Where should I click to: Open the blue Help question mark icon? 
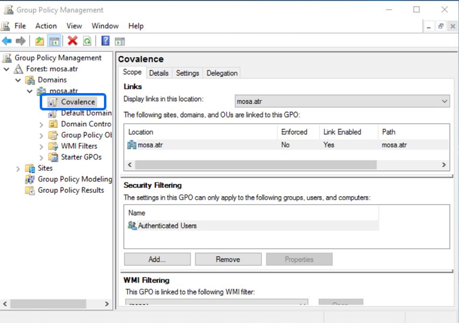pos(105,41)
